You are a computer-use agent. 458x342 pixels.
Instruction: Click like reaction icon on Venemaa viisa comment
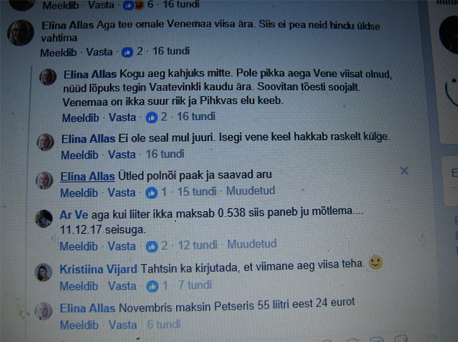pos(127,52)
